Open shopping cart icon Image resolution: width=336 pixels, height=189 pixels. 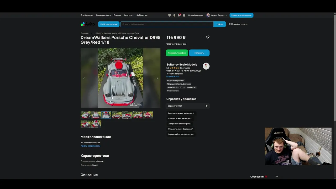point(184,15)
